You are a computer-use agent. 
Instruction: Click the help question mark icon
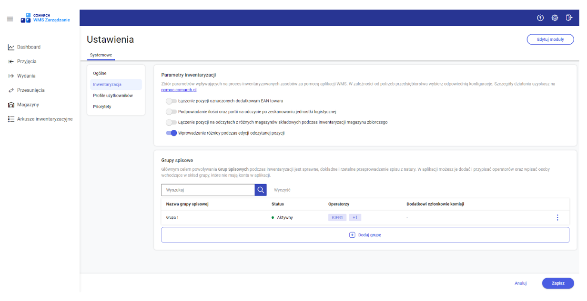[x=540, y=18]
